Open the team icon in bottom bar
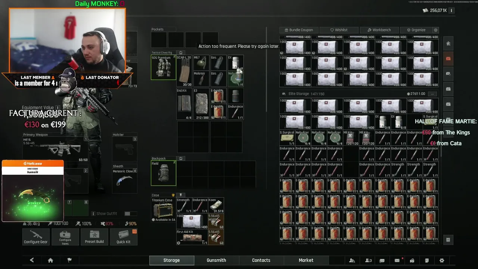The image size is (478, 269). click(x=352, y=260)
